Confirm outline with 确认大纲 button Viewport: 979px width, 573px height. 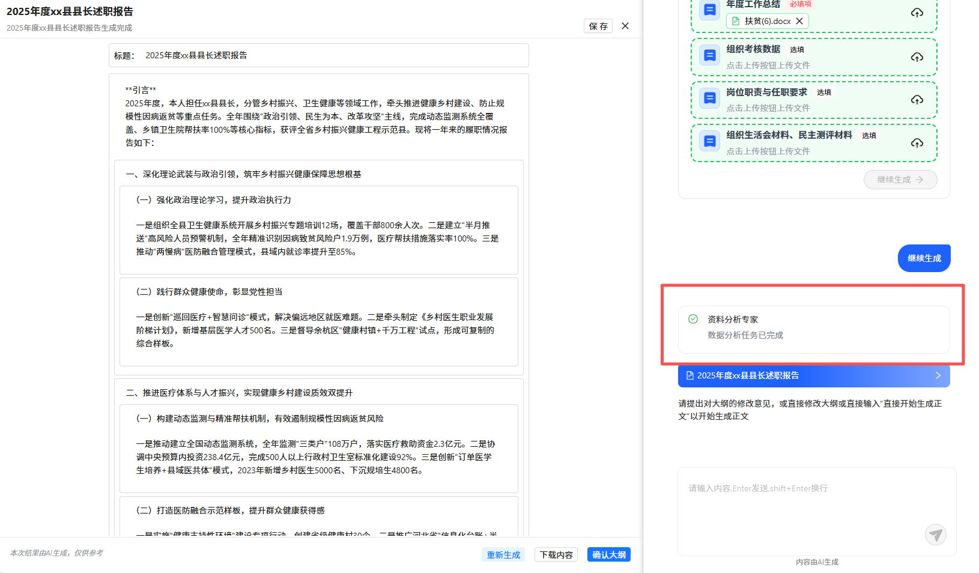click(x=608, y=554)
